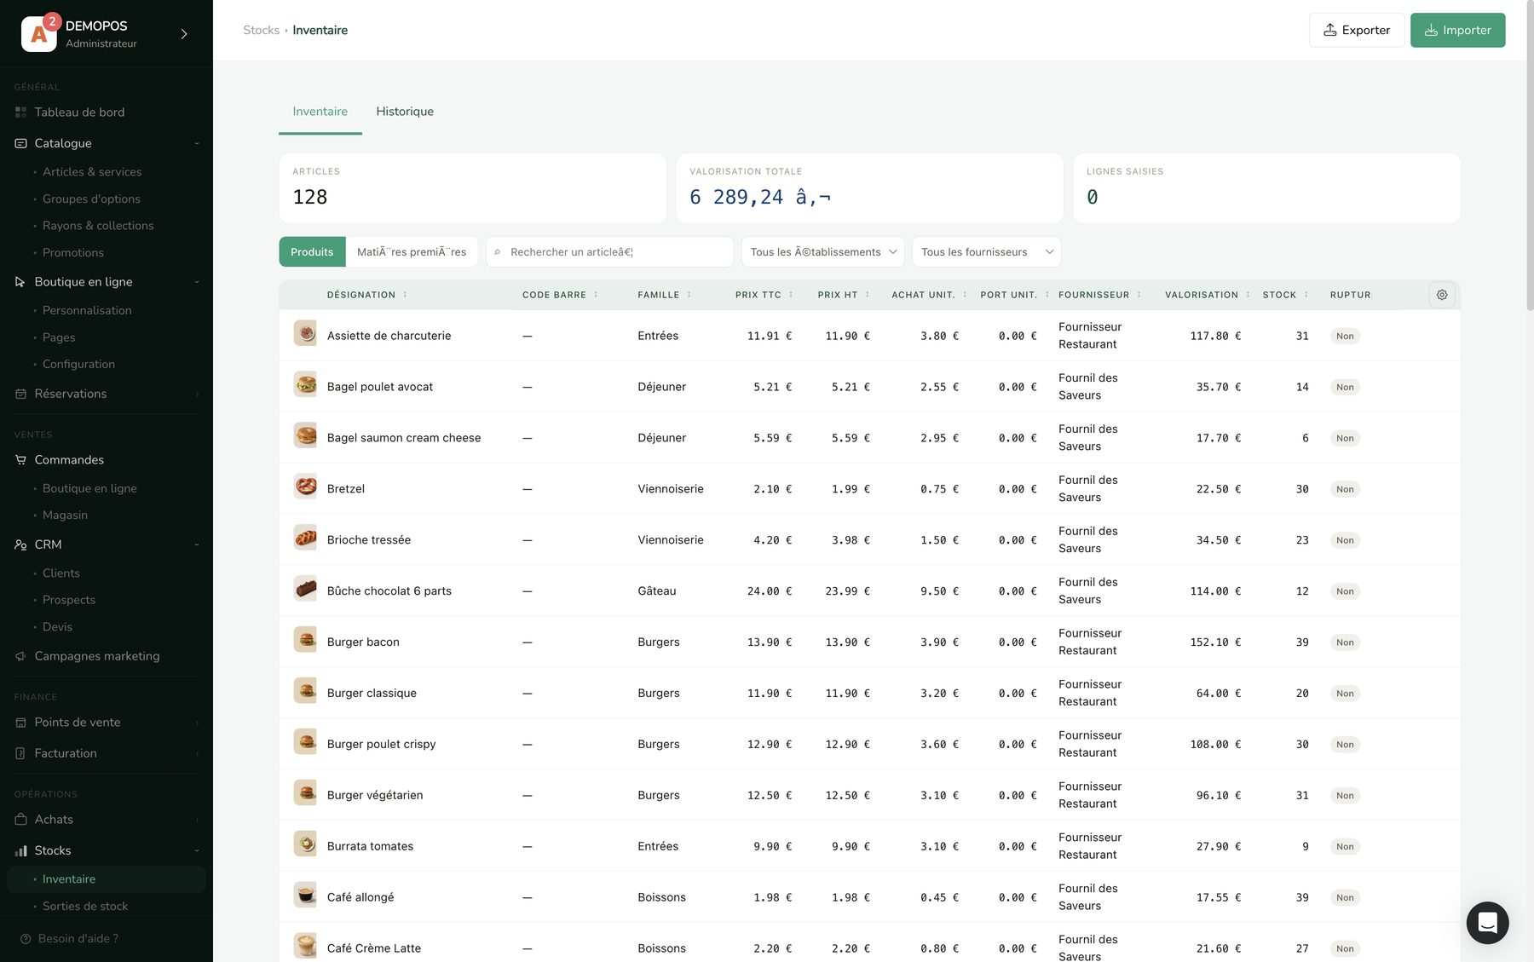
Task: Switch to Matières premières segment
Action: (x=412, y=252)
